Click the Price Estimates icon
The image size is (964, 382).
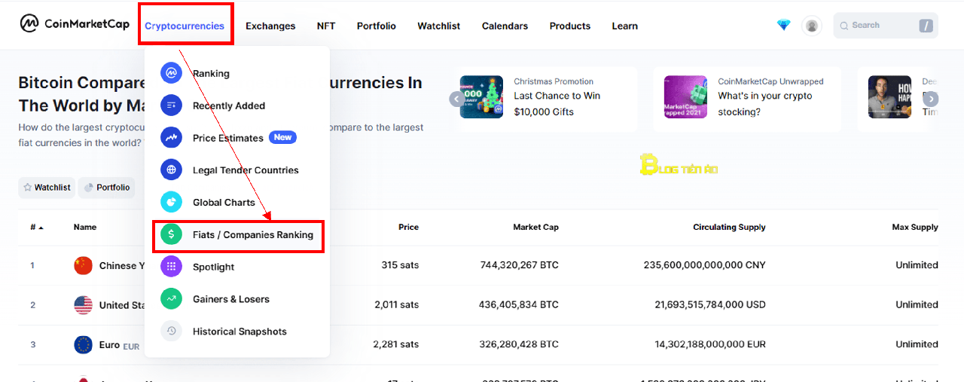click(172, 138)
